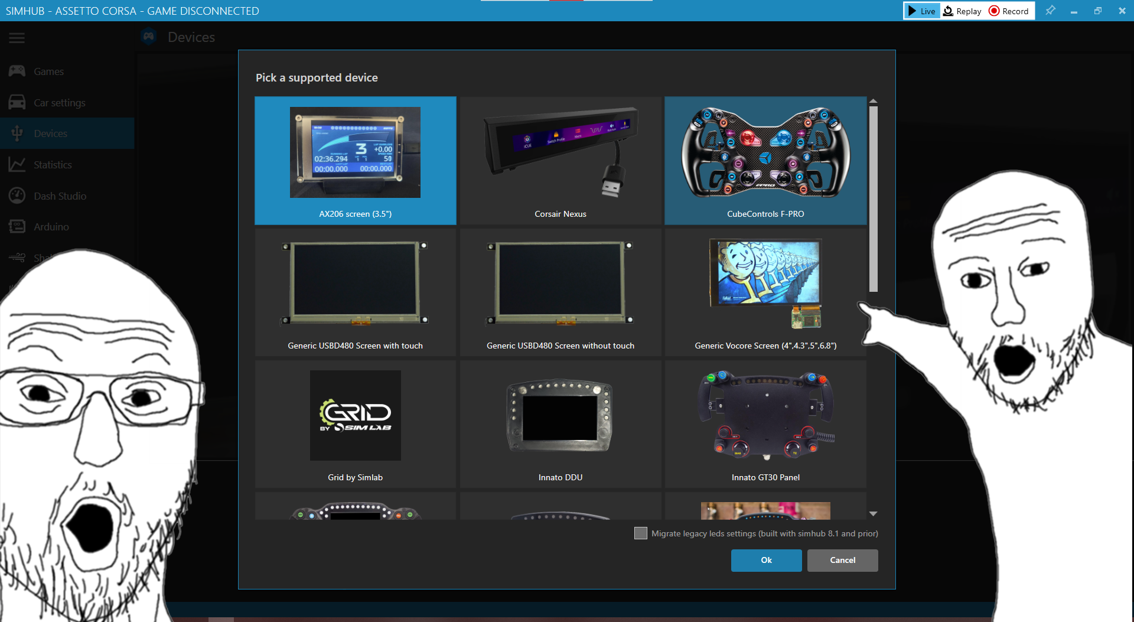This screenshot has width=1134, height=622.
Task: Choose the Grid by Simlab device
Action: pos(355,424)
